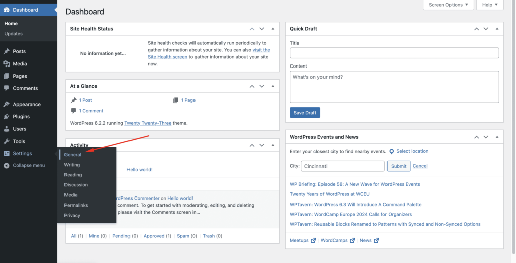Click the Collapse menu arrow icon
Screen dimensions: 516x263
point(6,166)
